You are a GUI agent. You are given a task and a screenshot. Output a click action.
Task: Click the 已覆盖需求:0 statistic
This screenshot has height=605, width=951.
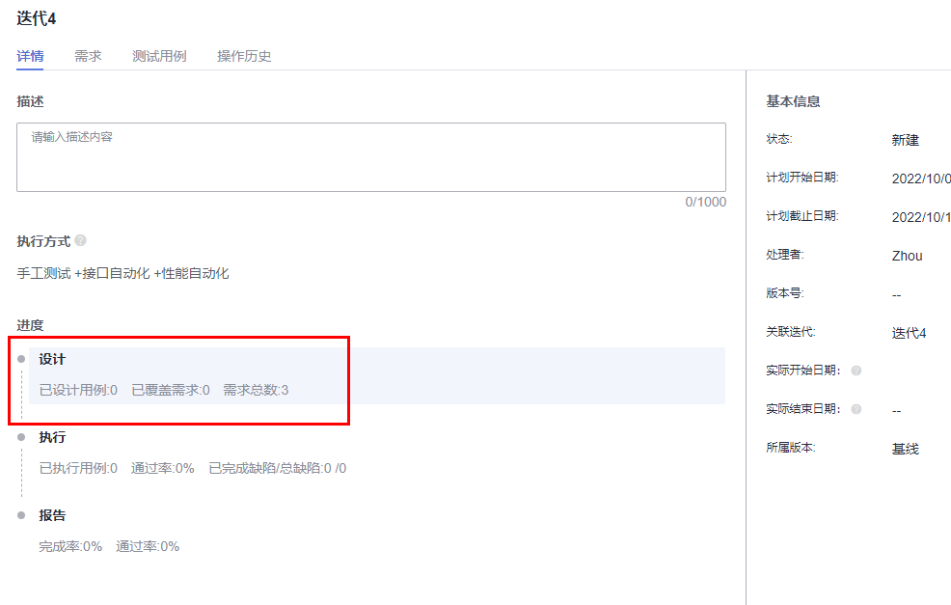point(171,390)
